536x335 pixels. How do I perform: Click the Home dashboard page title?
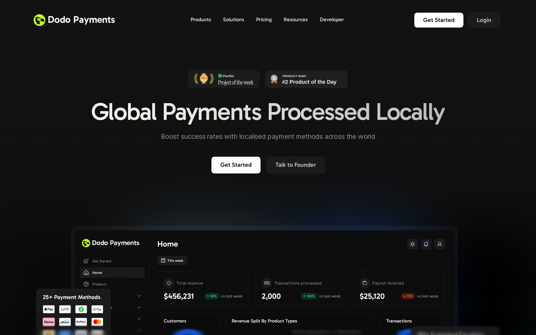167,244
